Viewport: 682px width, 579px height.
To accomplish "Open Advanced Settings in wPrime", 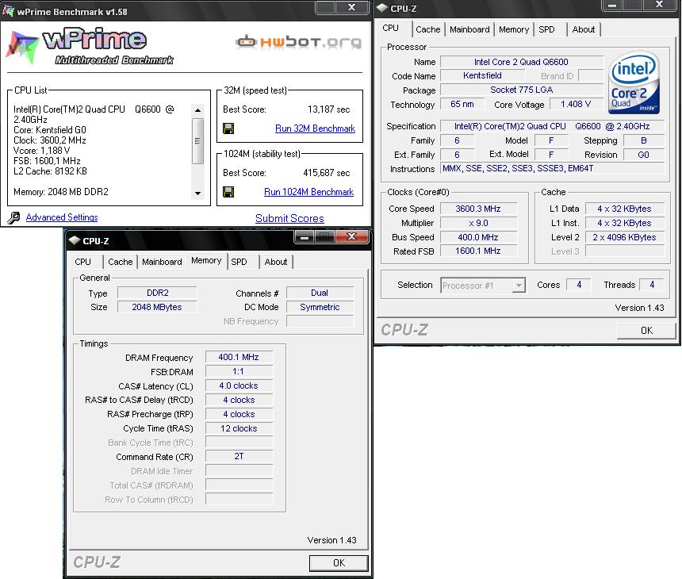I will [x=62, y=217].
